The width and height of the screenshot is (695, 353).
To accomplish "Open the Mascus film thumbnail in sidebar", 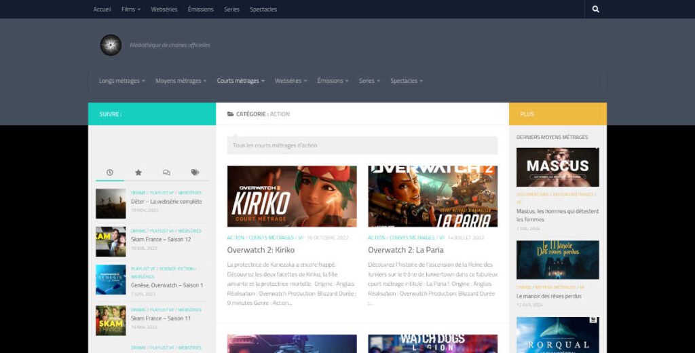I will click(x=557, y=167).
